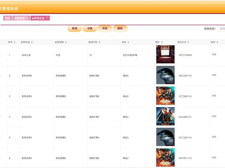225x168 pixels.
Task: Select the 放映厅数3 cell
Action: point(94,137)
